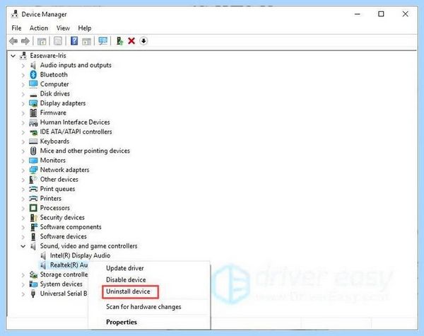Choose Properties in the context menu
This screenshot has width=424, height=336.
[x=122, y=322]
